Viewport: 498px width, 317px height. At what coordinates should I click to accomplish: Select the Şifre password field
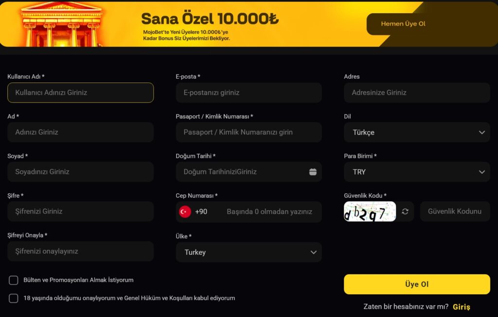(x=80, y=212)
